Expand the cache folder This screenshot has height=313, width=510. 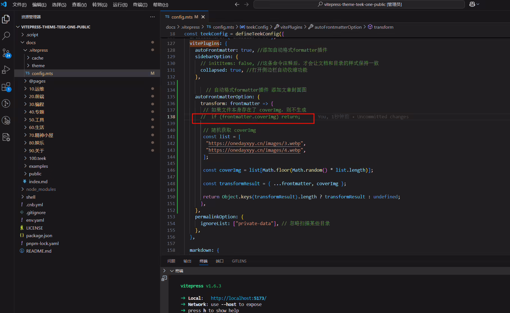tap(28, 58)
